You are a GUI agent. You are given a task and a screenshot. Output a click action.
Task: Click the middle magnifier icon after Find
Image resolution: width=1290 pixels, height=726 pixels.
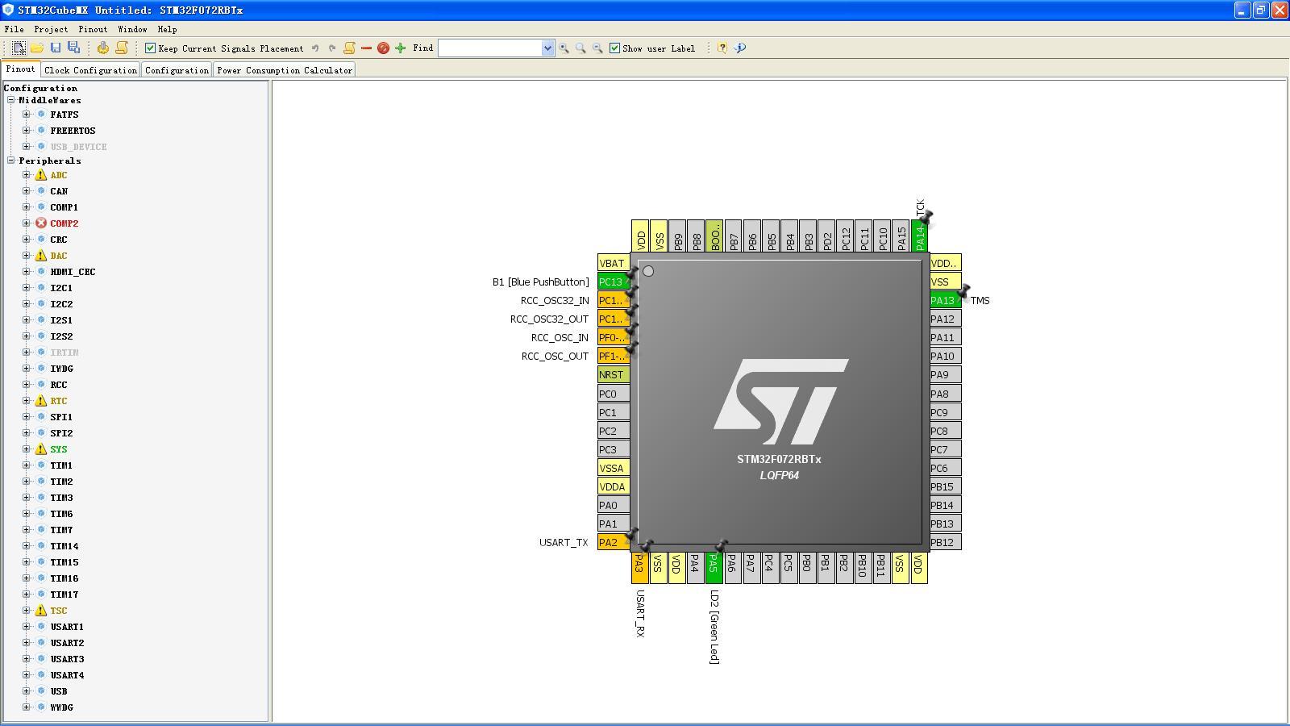pyautogui.click(x=580, y=48)
